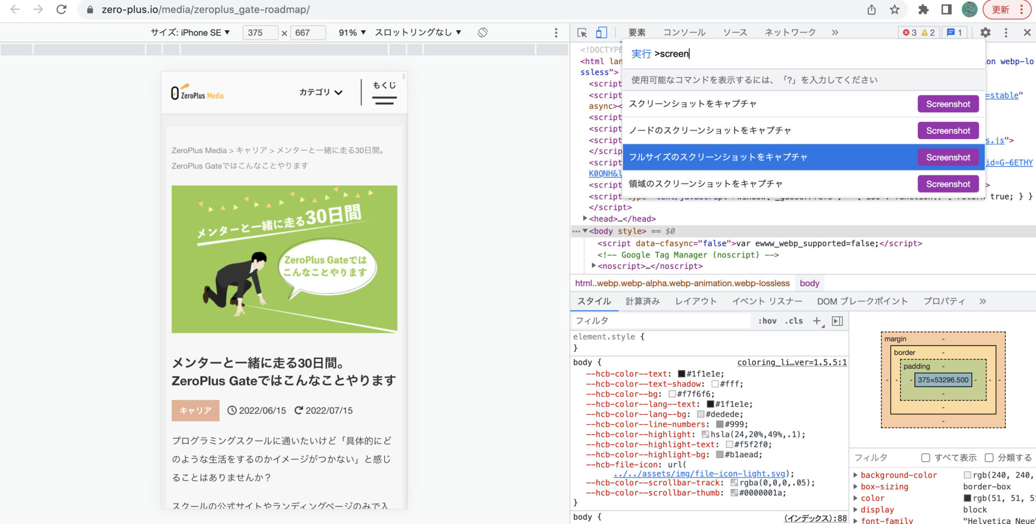Reload the page
This screenshot has width=1036, height=524.
tap(62, 9)
